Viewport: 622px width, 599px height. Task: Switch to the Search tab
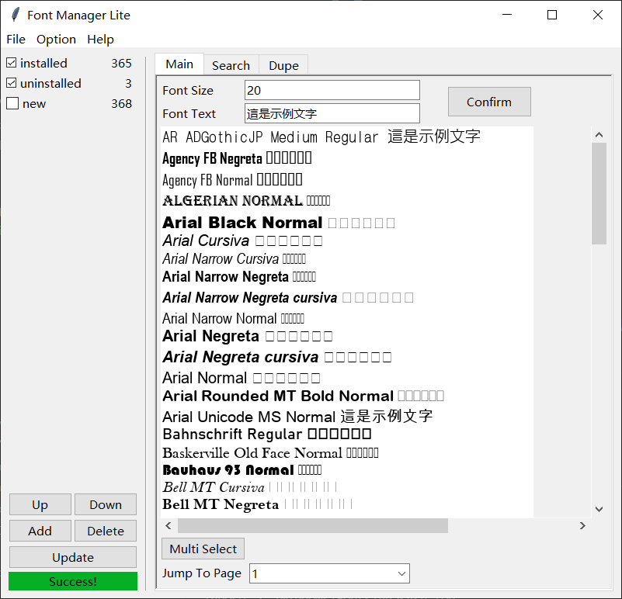[231, 65]
